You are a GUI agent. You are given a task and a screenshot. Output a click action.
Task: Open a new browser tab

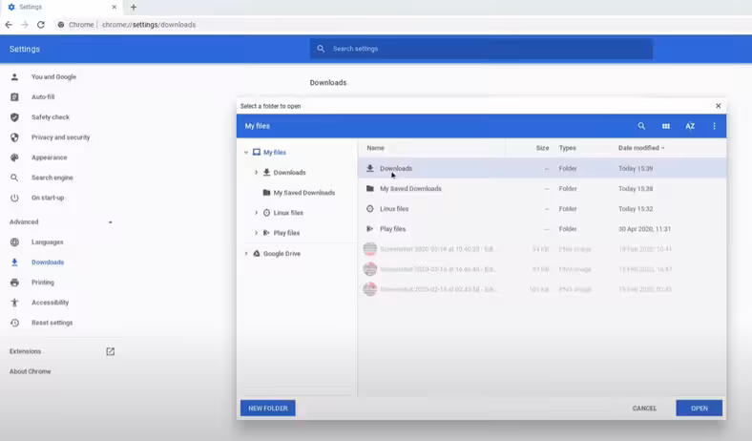coord(134,8)
